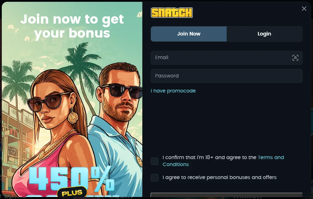
Task: Tick the 18+ confirmation checkbox
Action: click(x=155, y=161)
